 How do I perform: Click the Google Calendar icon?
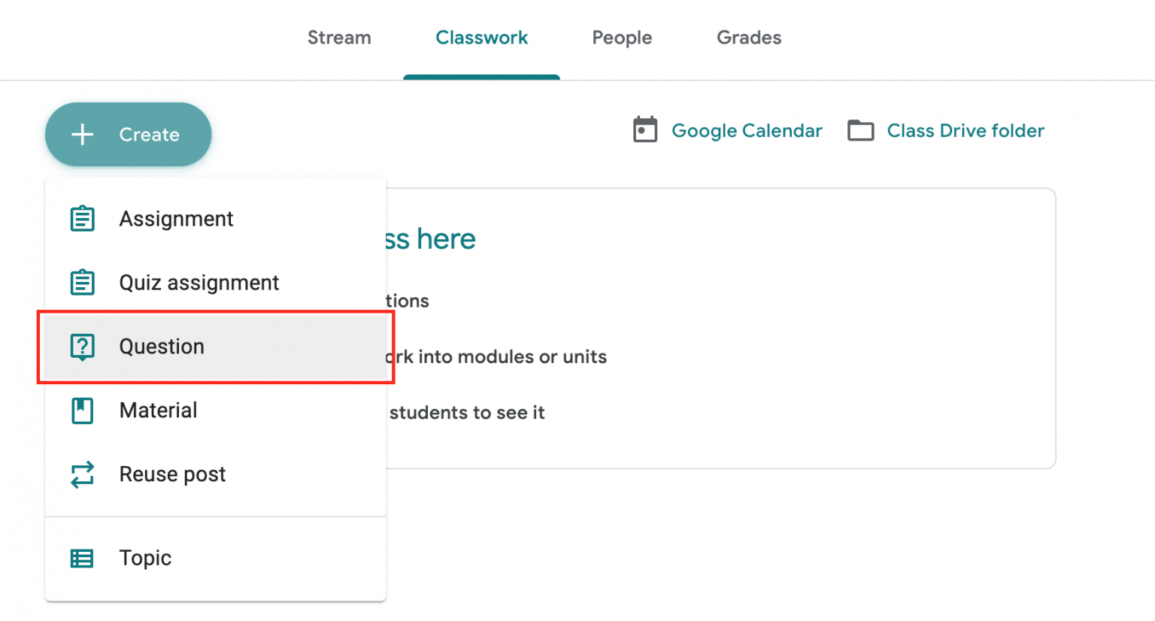click(x=644, y=130)
